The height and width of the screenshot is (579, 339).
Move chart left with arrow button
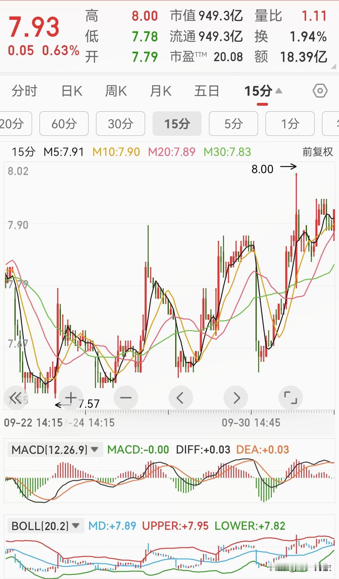coord(180,398)
